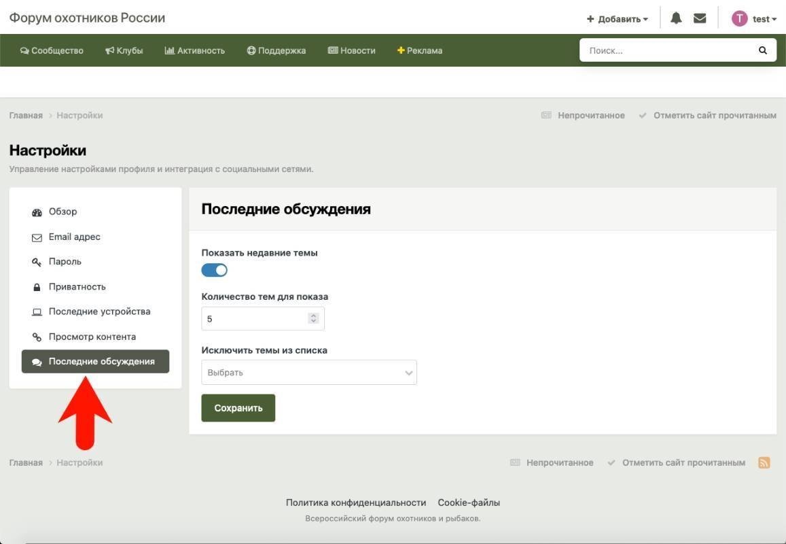Toggle the Показать недавние темы switch

[215, 270]
